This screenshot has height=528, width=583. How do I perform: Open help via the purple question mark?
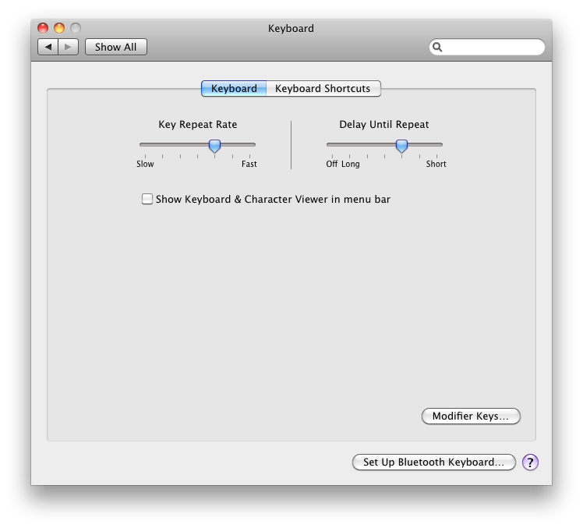coord(530,462)
